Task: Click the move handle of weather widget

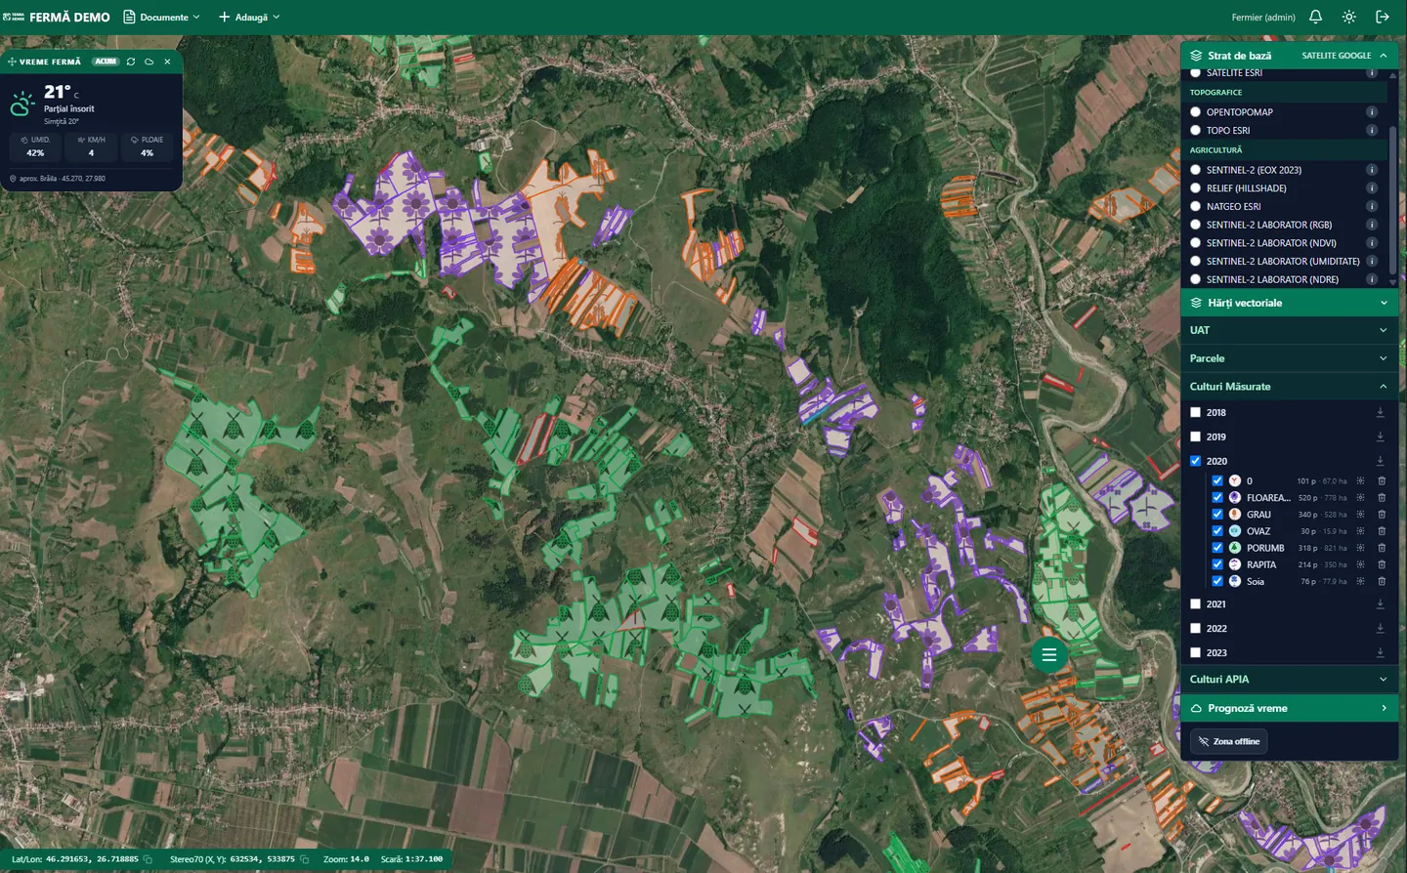Action: pyautogui.click(x=12, y=62)
